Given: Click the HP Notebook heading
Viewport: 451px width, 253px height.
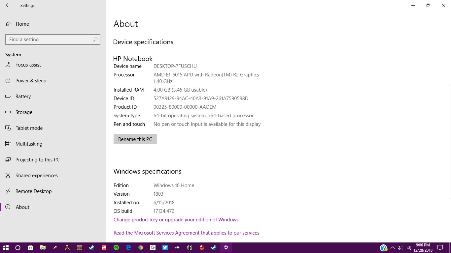Looking at the screenshot, I should pos(133,59).
